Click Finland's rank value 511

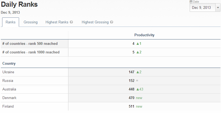[131, 106]
